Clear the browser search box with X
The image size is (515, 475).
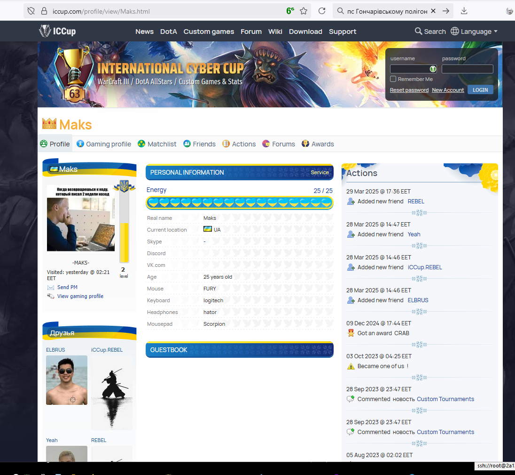click(433, 11)
